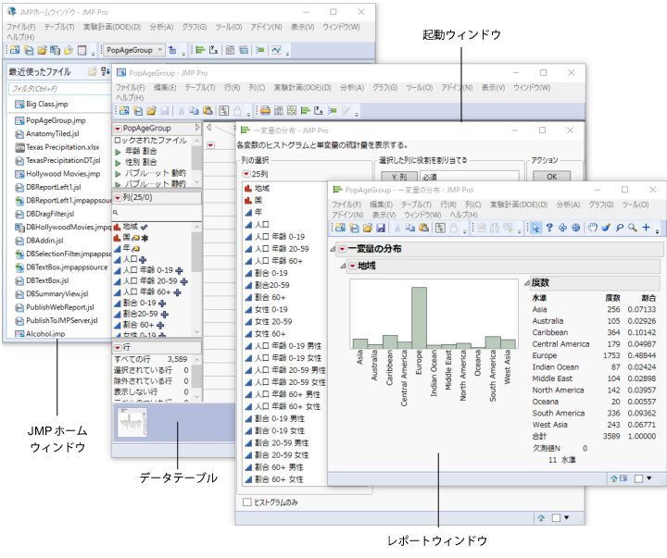Select the question mark Help tool
This screenshot has width=667, height=558.
[x=549, y=228]
